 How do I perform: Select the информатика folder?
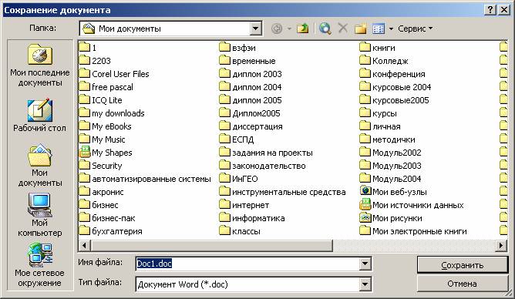253,218
